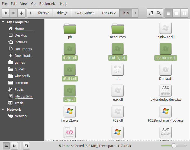The image size is (190, 150).
Task: Navigate to drive_c path segment
Action: [62, 13]
